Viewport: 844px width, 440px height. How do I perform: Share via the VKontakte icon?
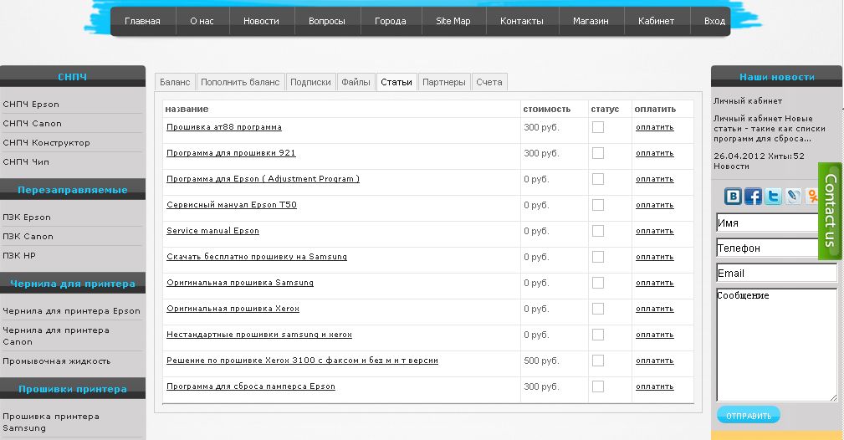point(733,196)
